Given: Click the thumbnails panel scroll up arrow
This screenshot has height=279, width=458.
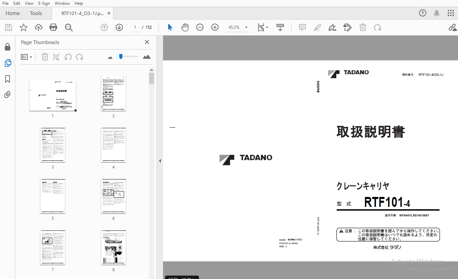Looking at the screenshot, I should [151, 70].
